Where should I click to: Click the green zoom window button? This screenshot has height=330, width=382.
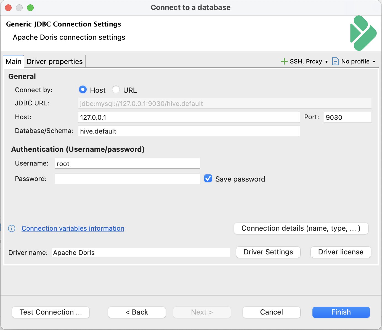pyautogui.click(x=30, y=7)
